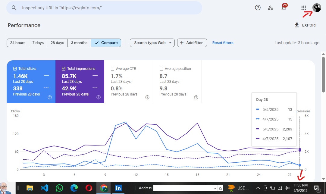The width and height of the screenshot is (326, 194).
Task: Uncheck the Total impressions checkbox
Action: tap(64, 69)
